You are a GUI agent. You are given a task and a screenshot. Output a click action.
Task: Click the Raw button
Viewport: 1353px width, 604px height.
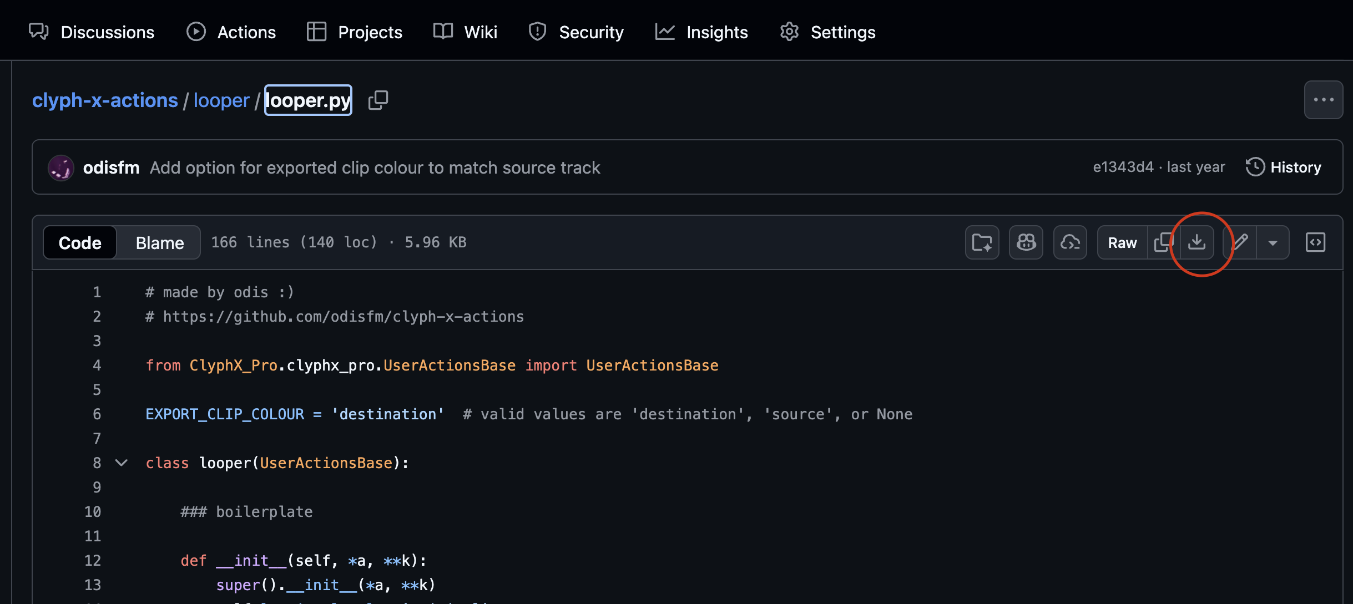1122,242
